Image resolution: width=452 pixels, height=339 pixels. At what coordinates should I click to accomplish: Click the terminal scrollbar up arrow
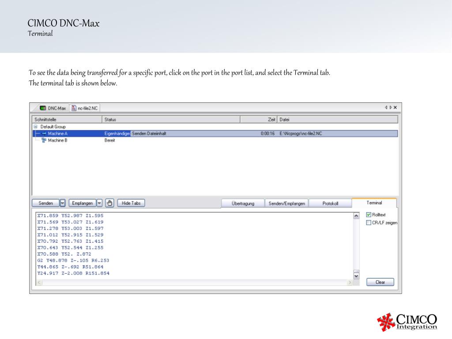[x=356, y=215]
